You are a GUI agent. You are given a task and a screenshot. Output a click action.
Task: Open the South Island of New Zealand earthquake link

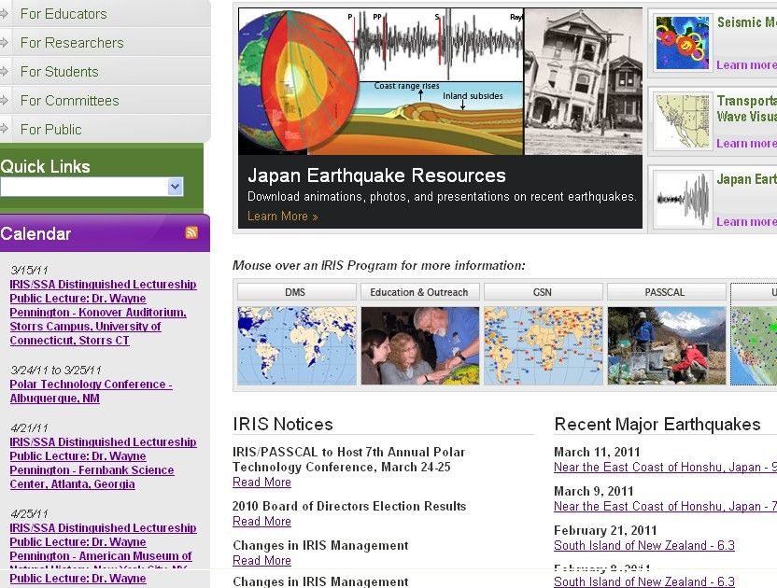pos(643,546)
